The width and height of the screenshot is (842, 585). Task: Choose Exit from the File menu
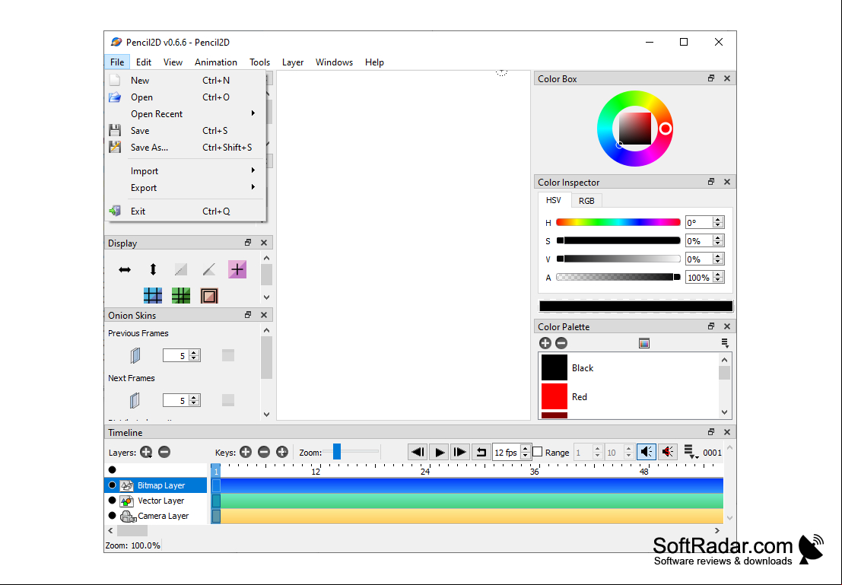tap(186, 211)
